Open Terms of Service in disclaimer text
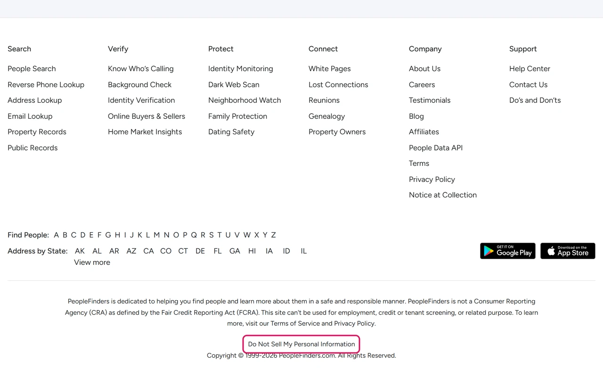 point(295,324)
